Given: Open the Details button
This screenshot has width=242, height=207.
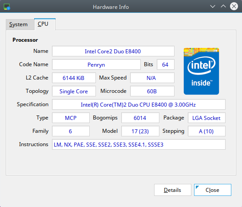Looking at the screenshot, I should [173, 190].
